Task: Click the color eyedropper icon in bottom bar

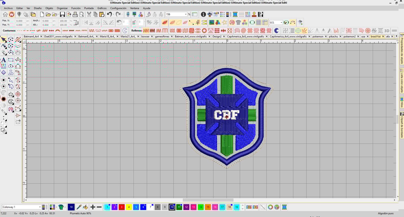Action: point(79,207)
